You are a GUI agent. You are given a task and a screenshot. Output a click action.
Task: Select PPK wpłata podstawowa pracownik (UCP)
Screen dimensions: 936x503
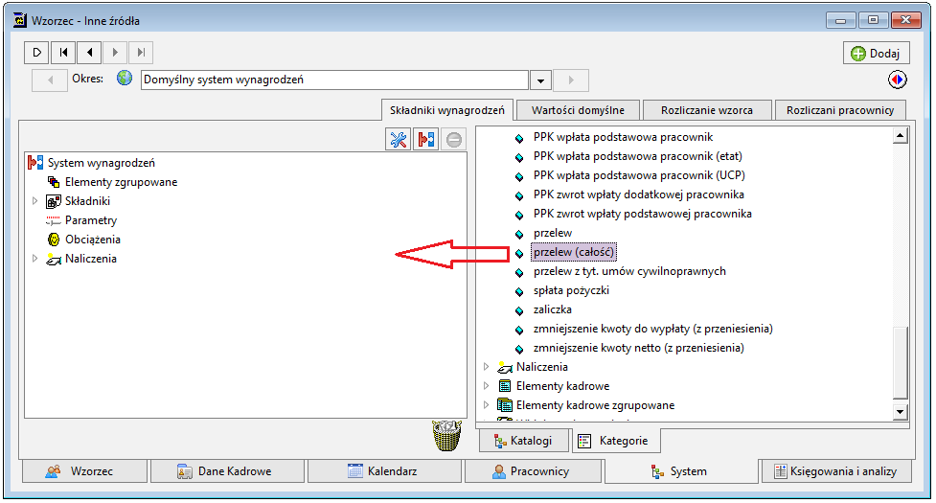pyautogui.click(x=639, y=175)
